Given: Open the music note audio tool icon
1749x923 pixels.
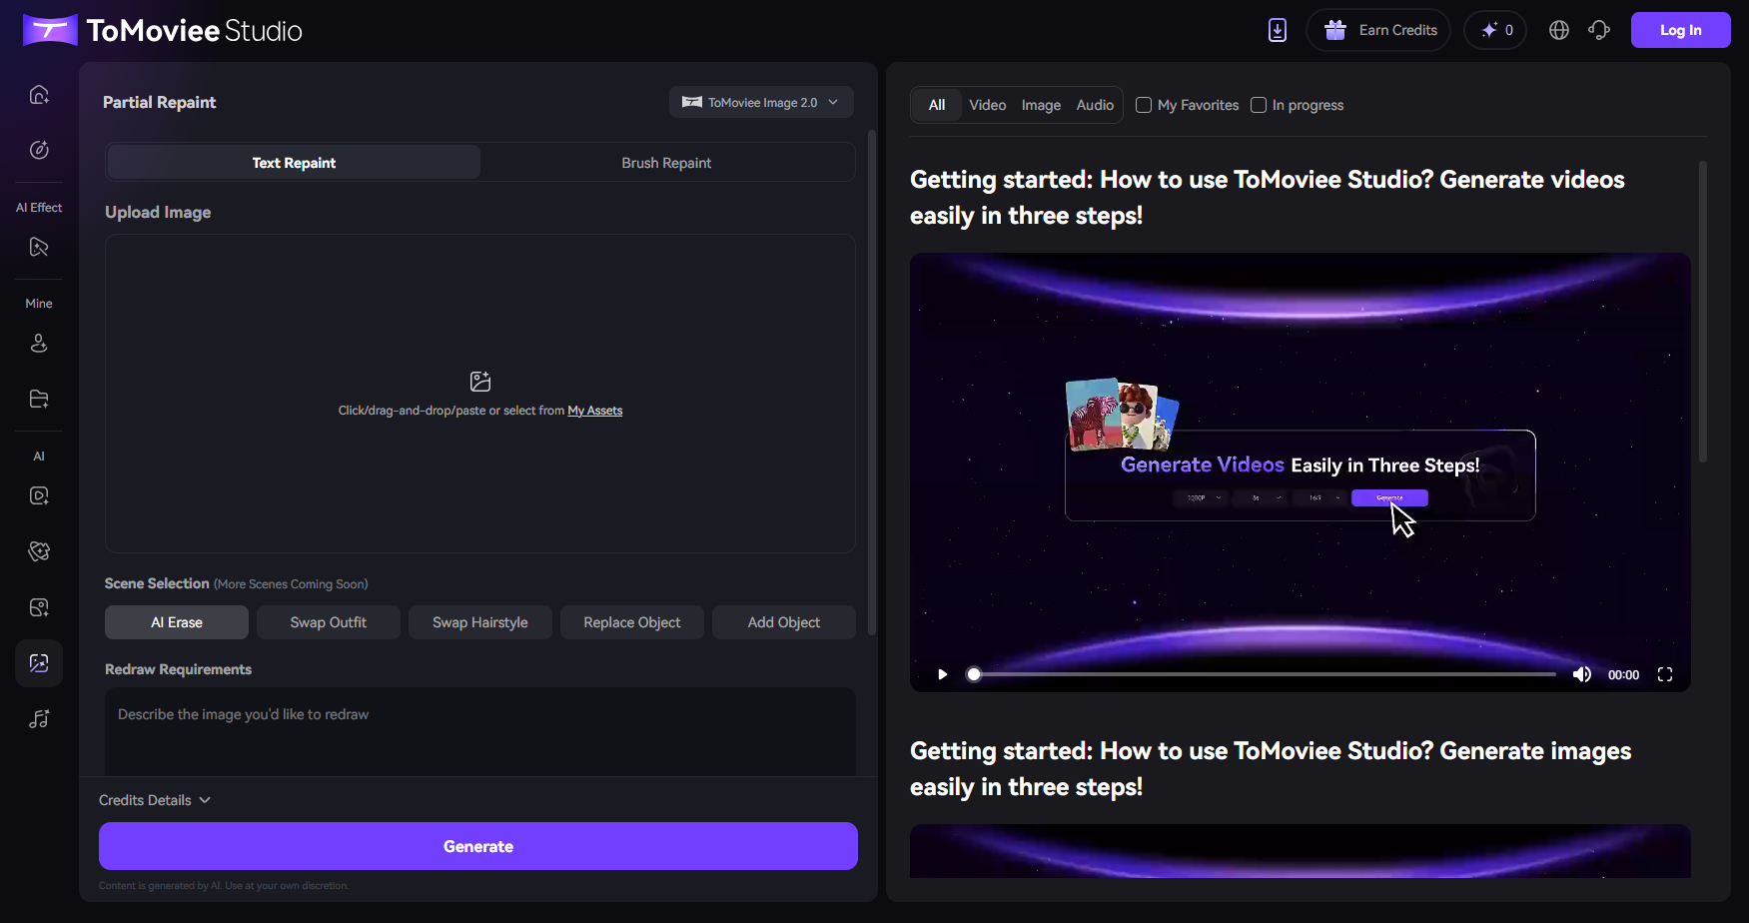Looking at the screenshot, I should (x=39, y=719).
